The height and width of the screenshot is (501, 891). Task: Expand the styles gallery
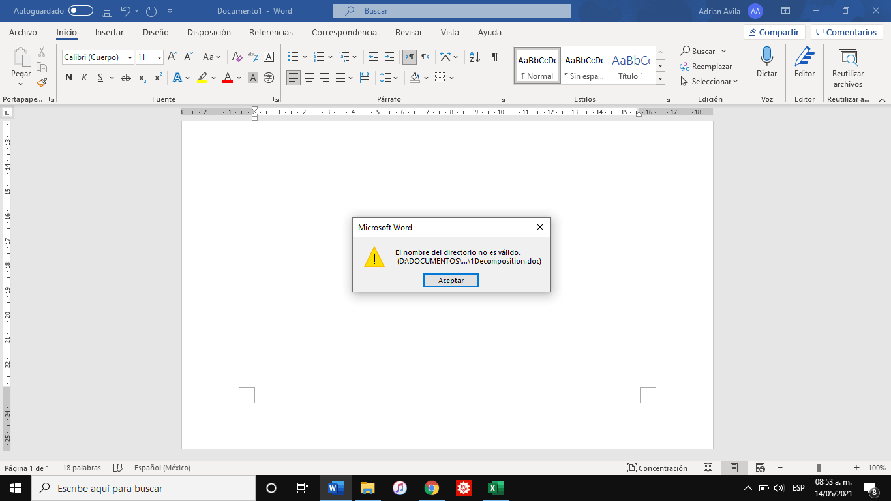point(660,78)
